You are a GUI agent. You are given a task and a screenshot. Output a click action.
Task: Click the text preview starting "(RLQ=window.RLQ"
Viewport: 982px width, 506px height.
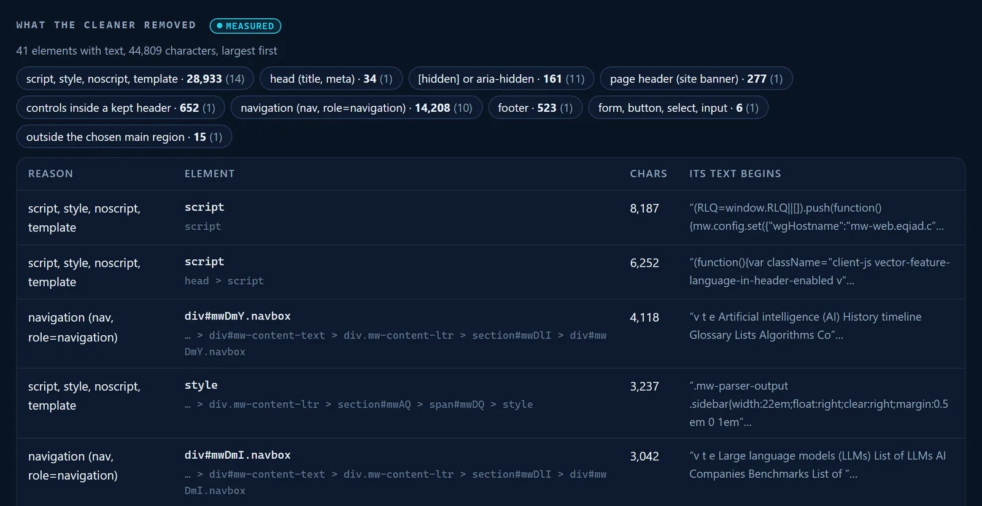coord(817,217)
